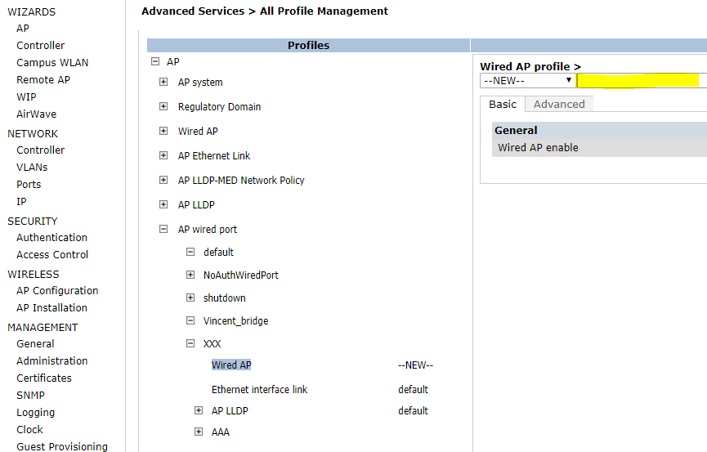Go to the VLANs page
Image resolution: width=707 pixels, height=452 pixels.
32,168
